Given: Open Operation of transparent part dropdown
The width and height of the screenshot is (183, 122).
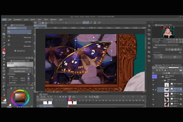Looking at the screenshot, I should 20,69.
